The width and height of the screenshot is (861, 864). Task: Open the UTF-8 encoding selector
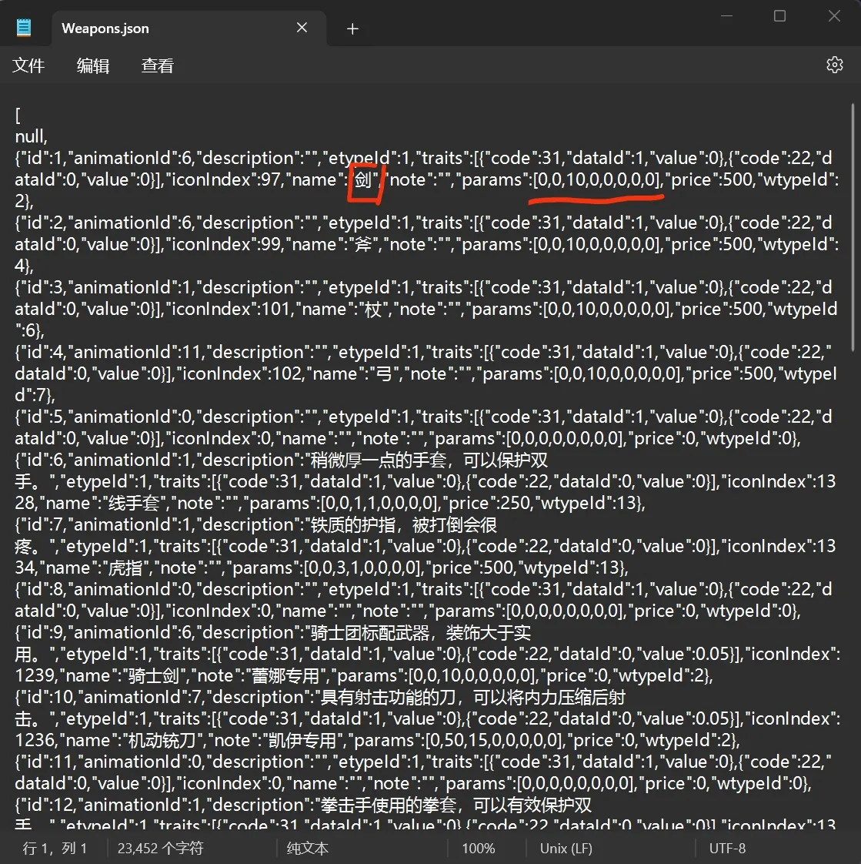pyautogui.click(x=727, y=848)
